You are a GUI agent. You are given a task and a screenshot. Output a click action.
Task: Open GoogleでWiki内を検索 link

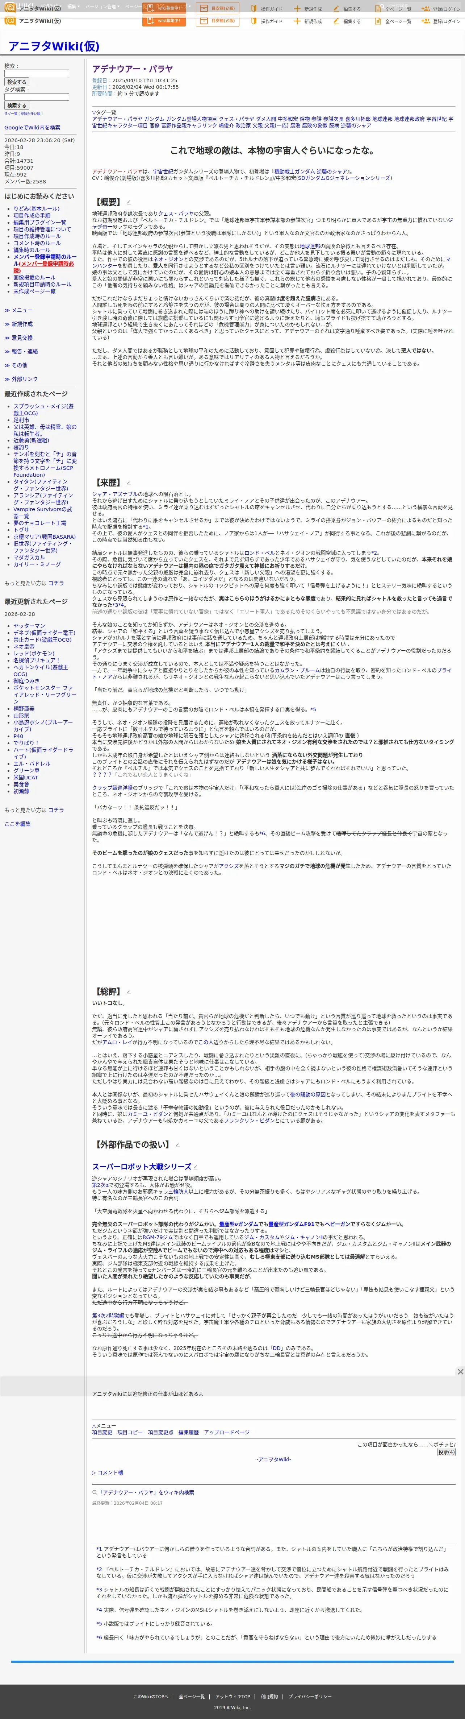[x=32, y=128]
